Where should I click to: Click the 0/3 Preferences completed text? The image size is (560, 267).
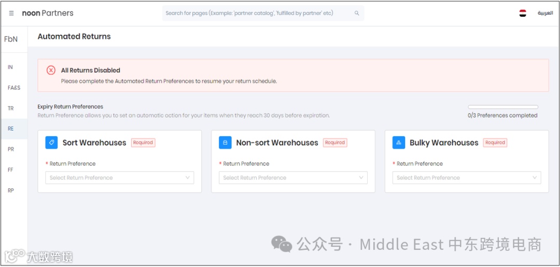click(x=502, y=115)
